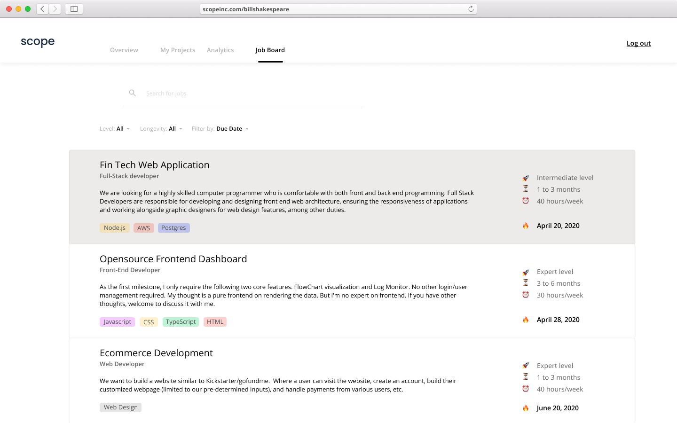Click the page reload icon in the address bar

click(x=472, y=8)
